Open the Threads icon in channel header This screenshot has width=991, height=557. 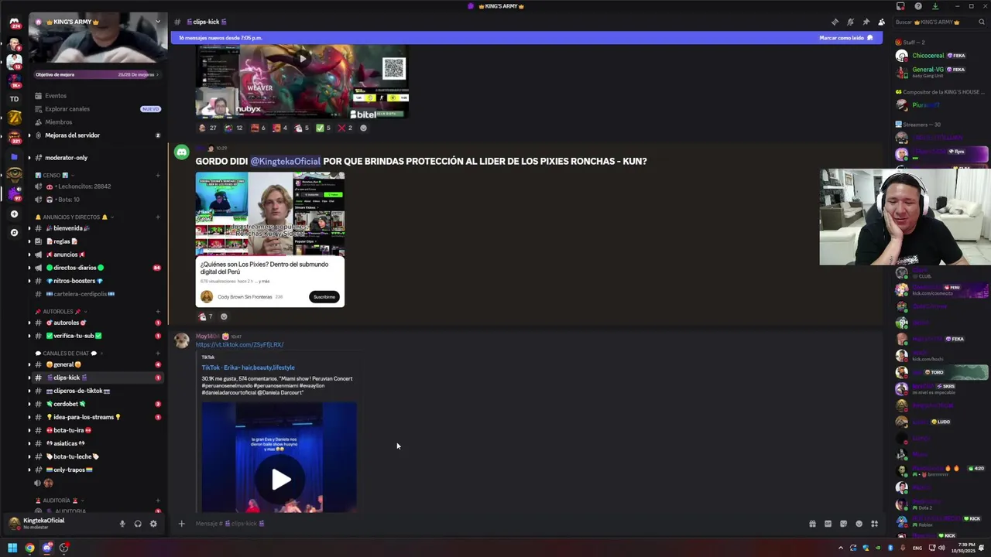(835, 22)
